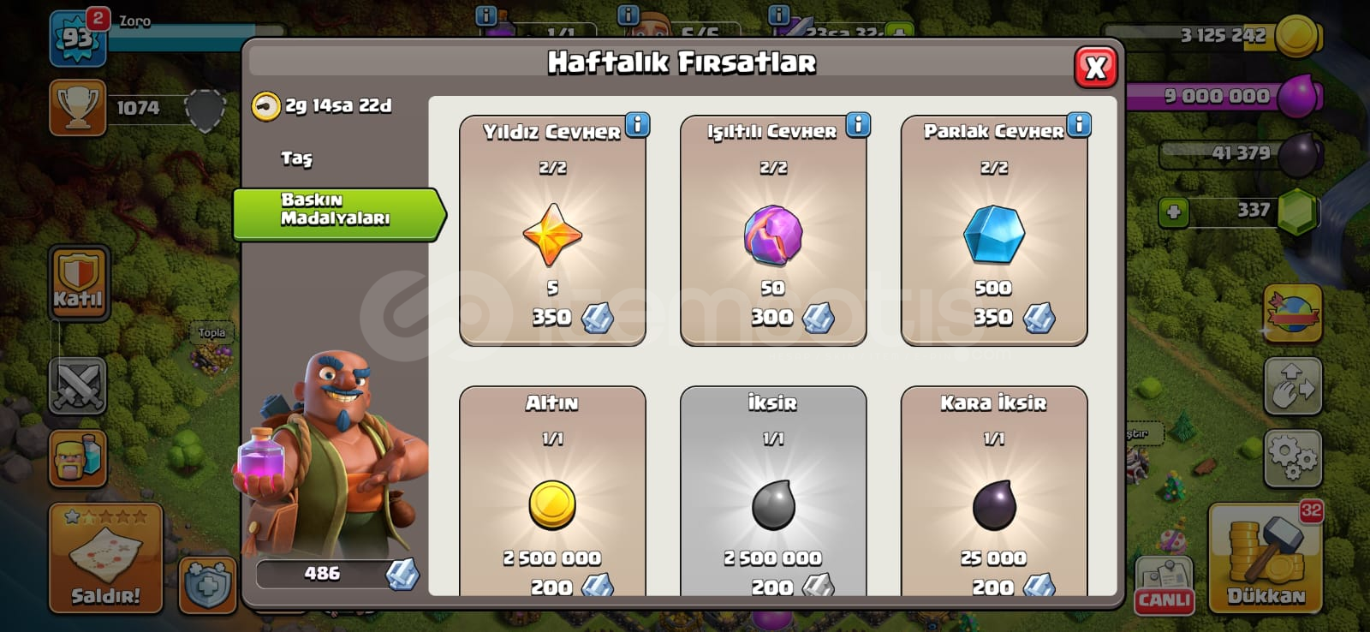Tap the Katıl clan shield button
The width and height of the screenshot is (1370, 632).
tap(79, 283)
